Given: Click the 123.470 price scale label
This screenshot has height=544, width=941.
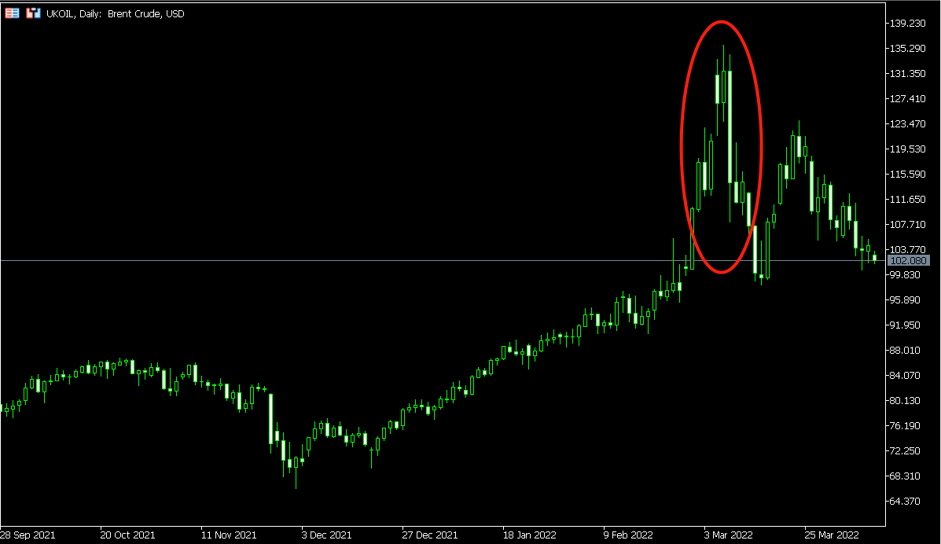Looking at the screenshot, I should coord(907,124).
